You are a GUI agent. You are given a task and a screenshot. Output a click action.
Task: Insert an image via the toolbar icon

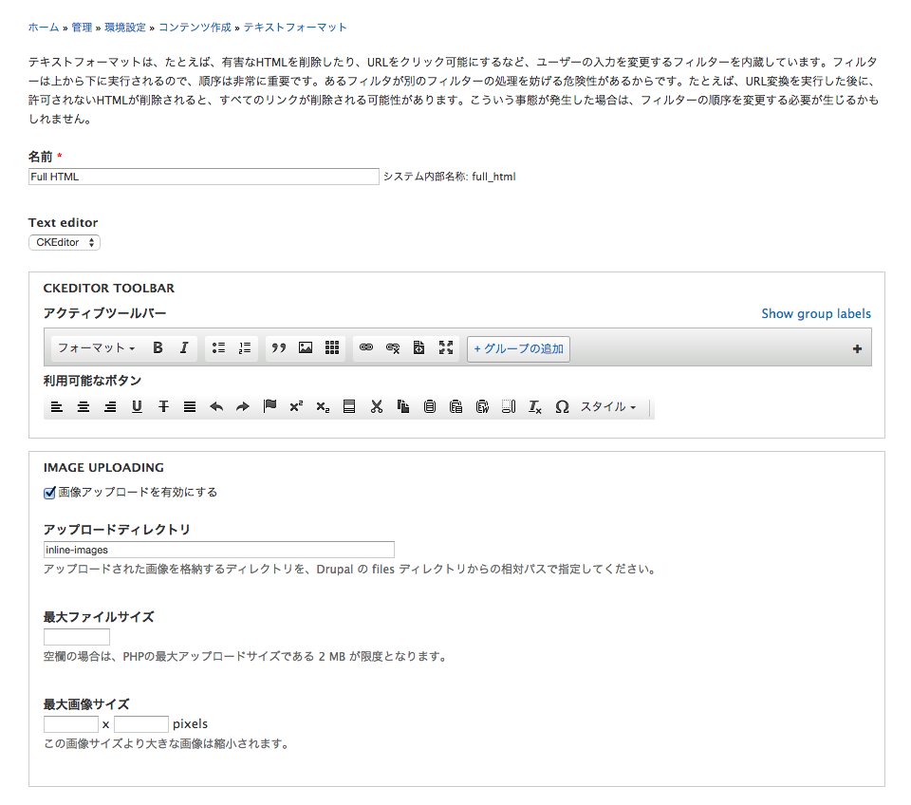coord(304,347)
